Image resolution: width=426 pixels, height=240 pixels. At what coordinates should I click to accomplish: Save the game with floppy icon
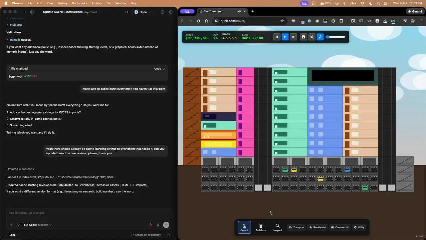click(304, 37)
